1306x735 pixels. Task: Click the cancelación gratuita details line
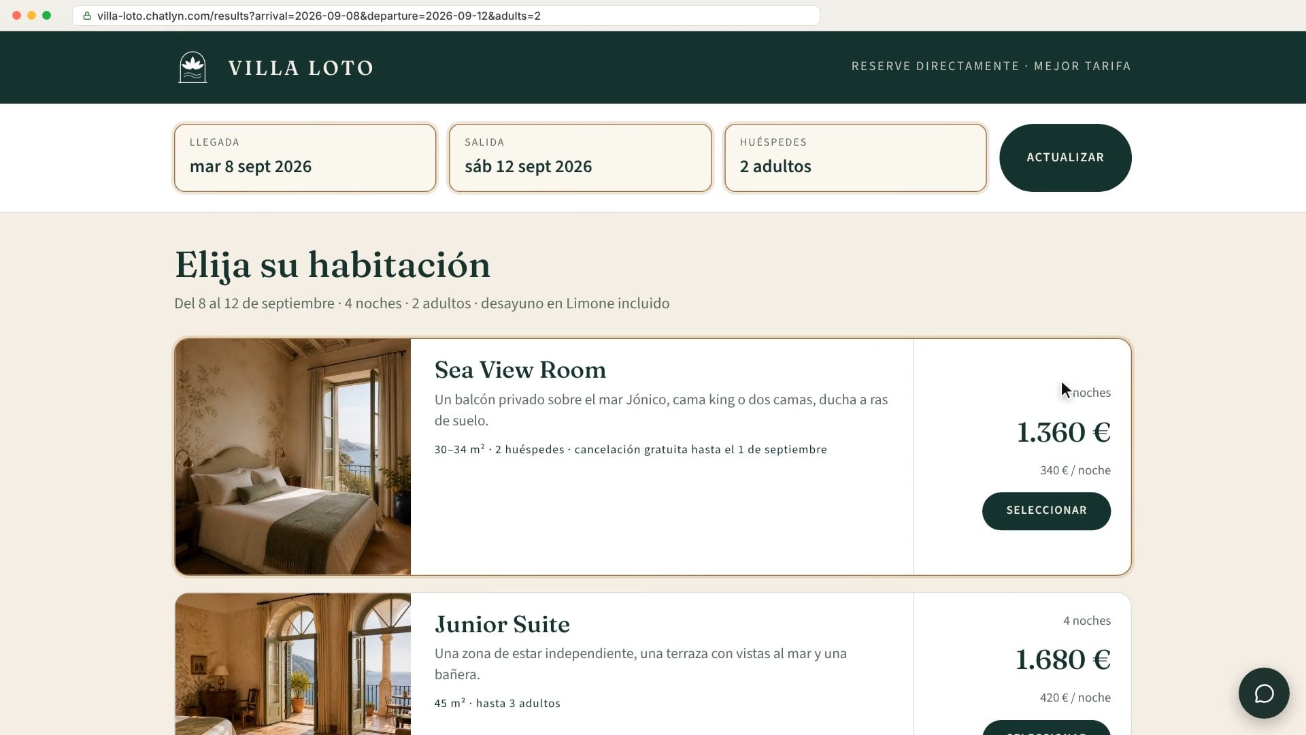coord(631,450)
